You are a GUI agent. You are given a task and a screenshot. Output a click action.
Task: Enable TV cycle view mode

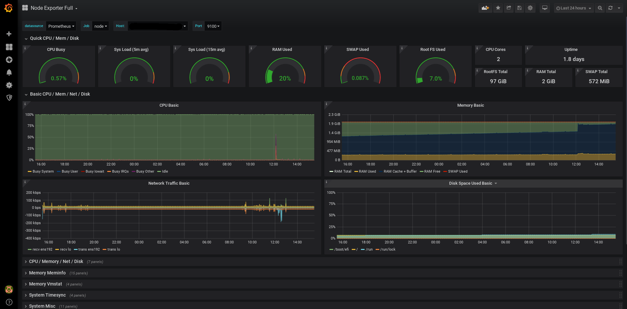[544, 8]
